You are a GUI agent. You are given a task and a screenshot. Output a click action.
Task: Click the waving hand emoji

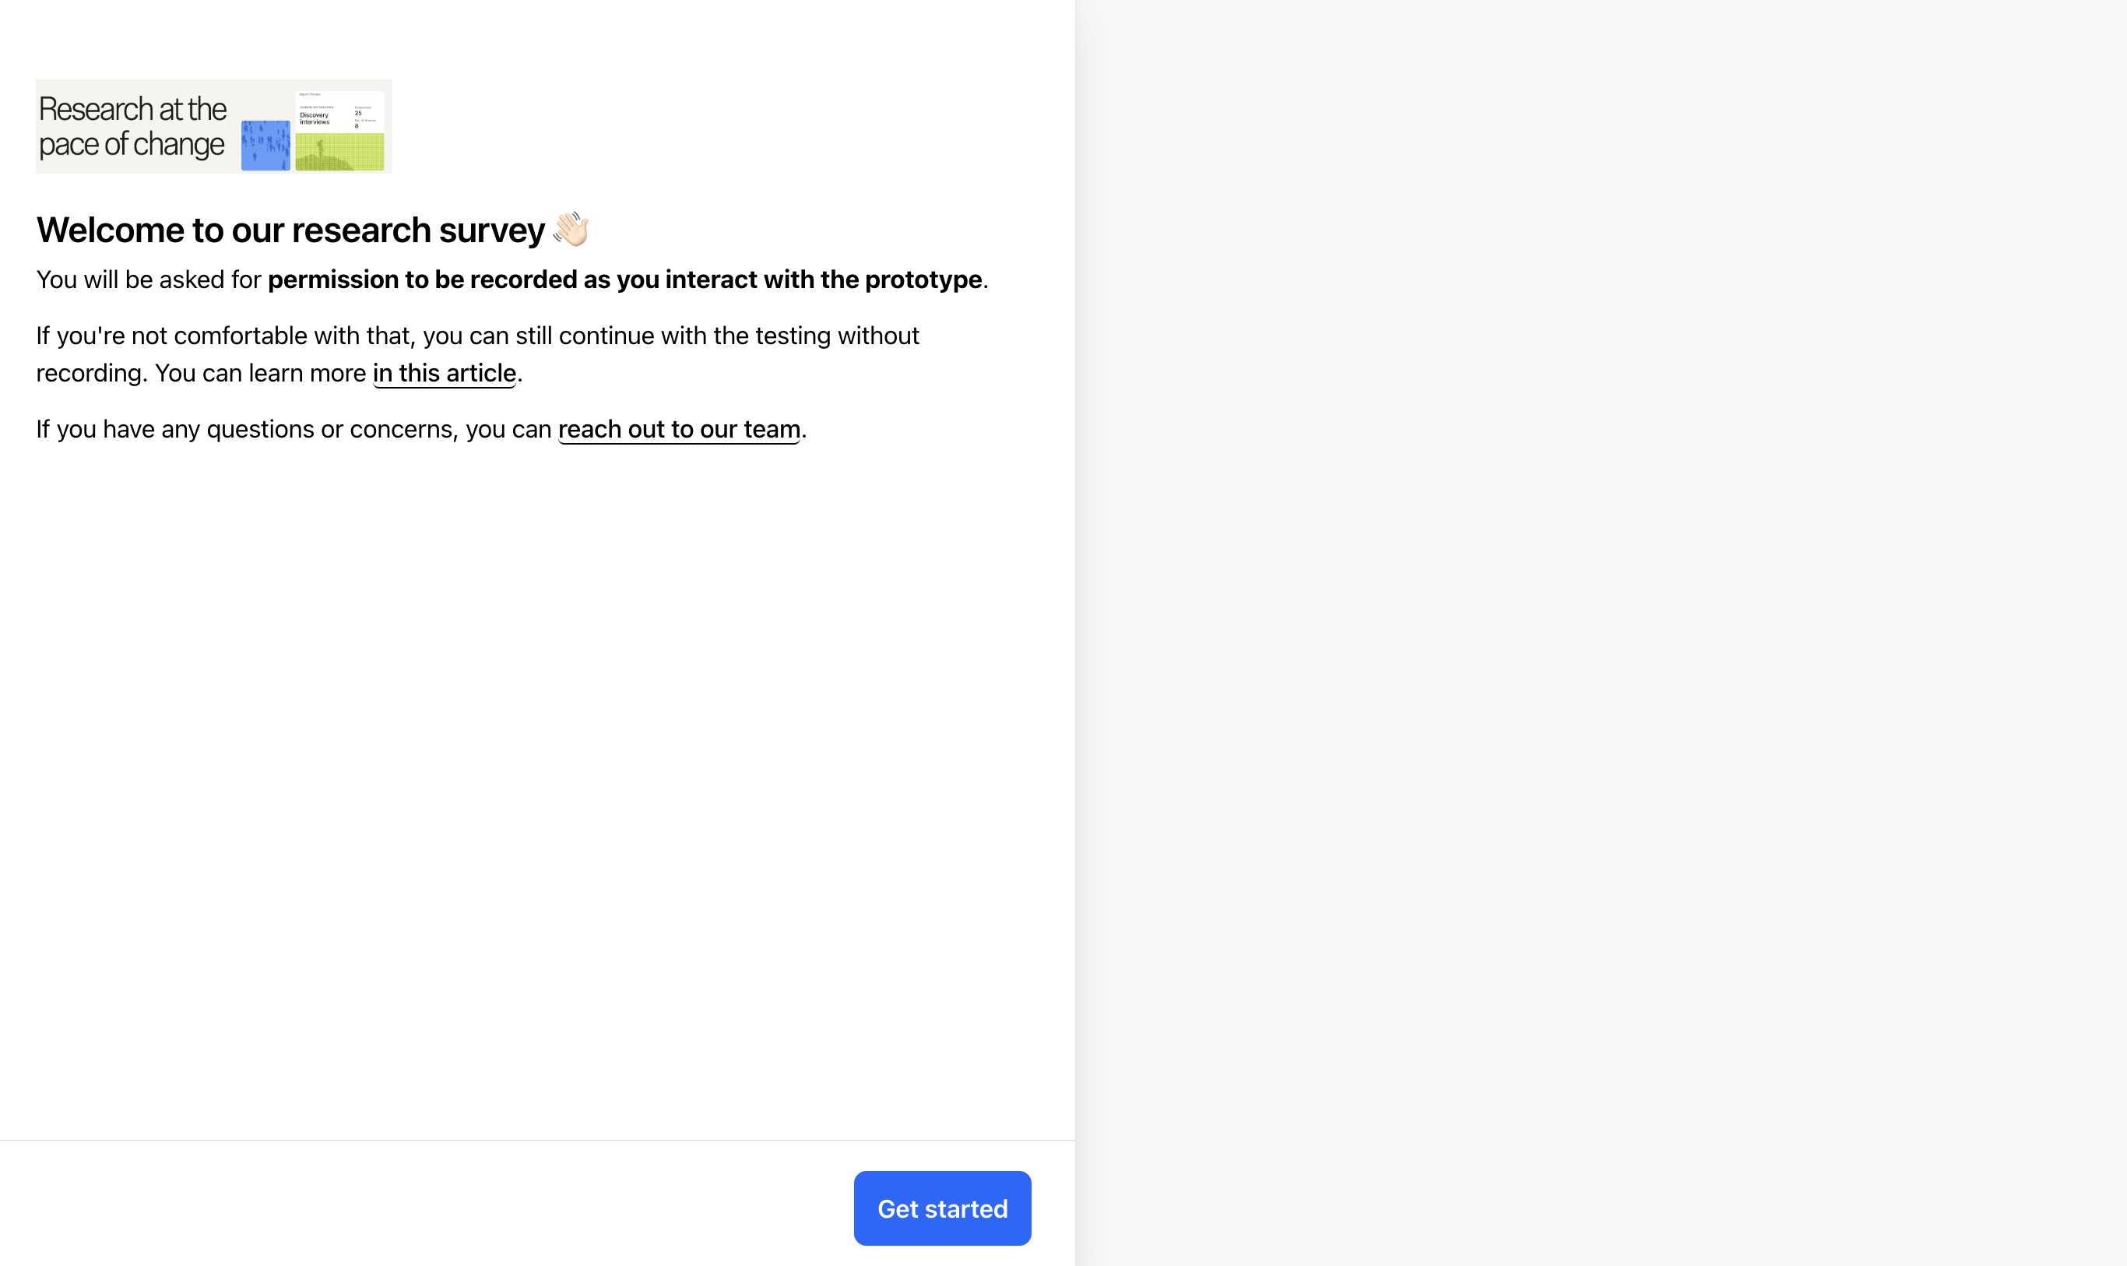pyautogui.click(x=571, y=230)
